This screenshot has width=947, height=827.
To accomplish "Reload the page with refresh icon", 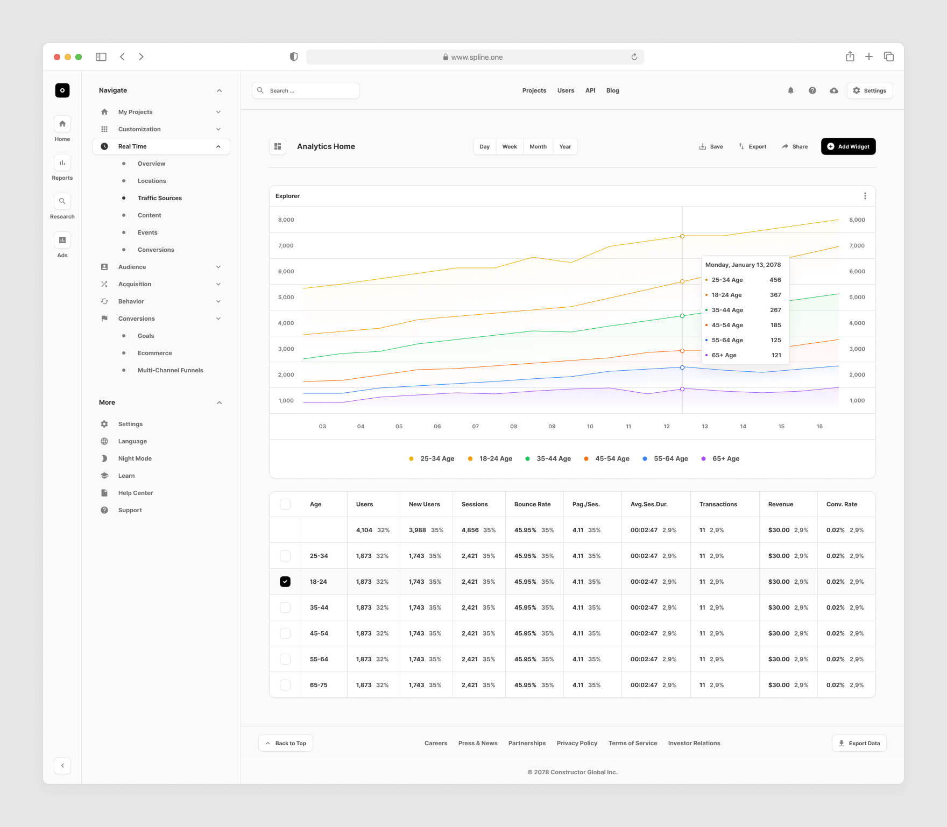I will point(634,57).
